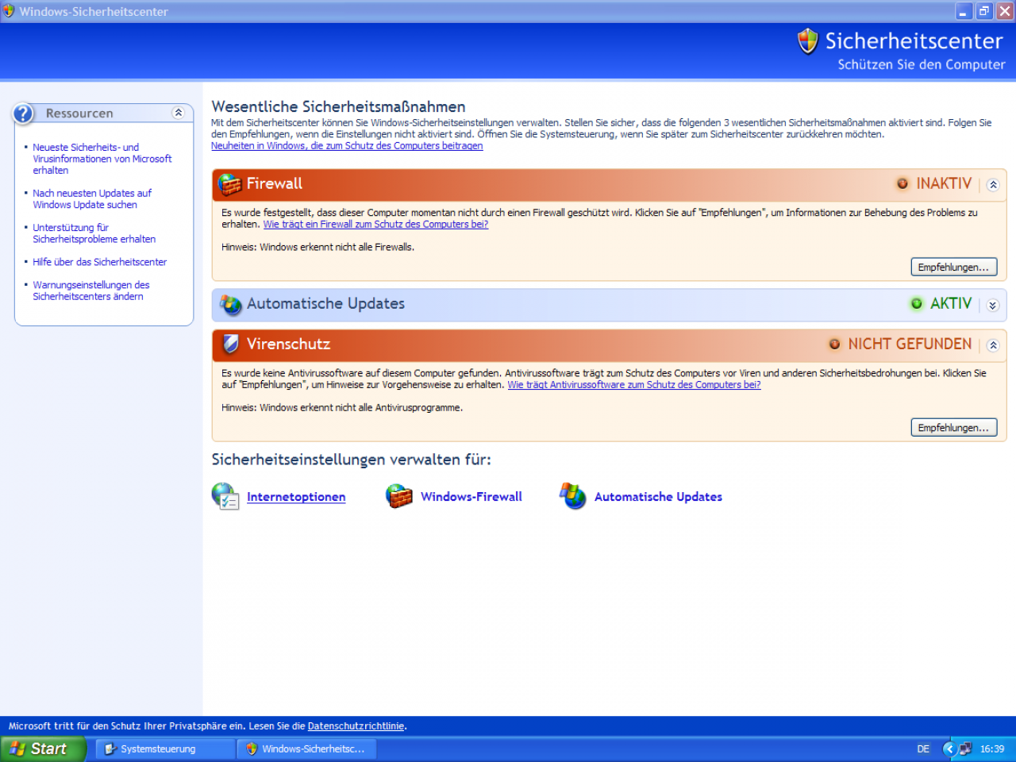The width and height of the screenshot is (1016, 762).
Task: Click the Ressourcen panel title
Action: pos(79,114)
